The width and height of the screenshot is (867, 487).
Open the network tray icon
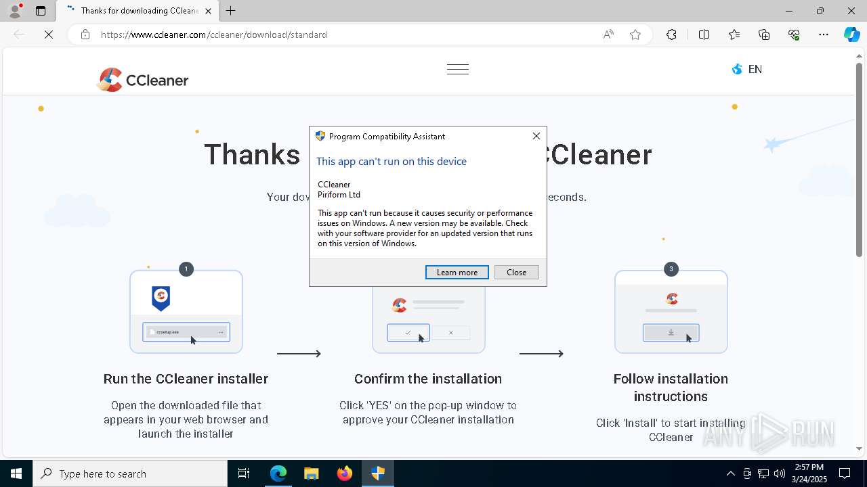tap(763, 473)
